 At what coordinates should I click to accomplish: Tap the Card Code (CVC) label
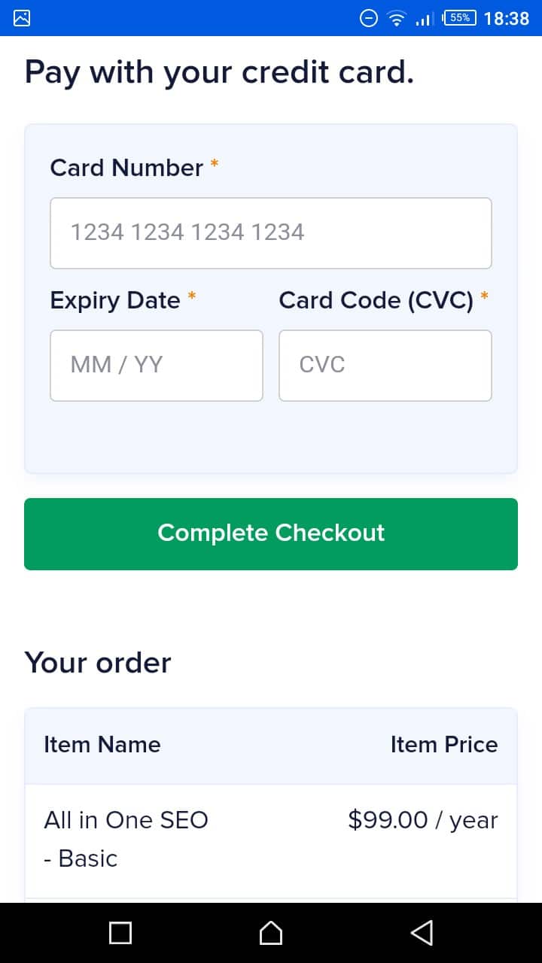[x=376, y=300]
